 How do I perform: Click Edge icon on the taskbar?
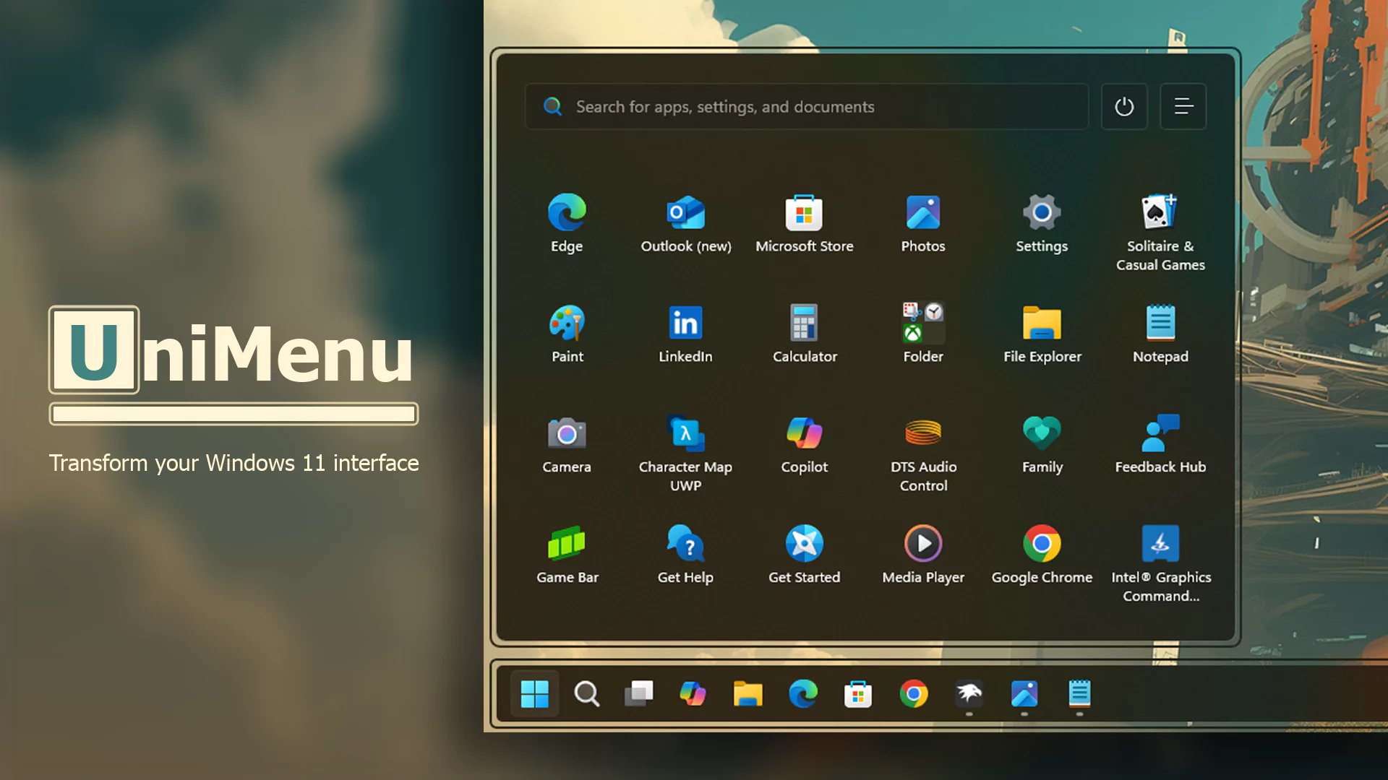802,694
